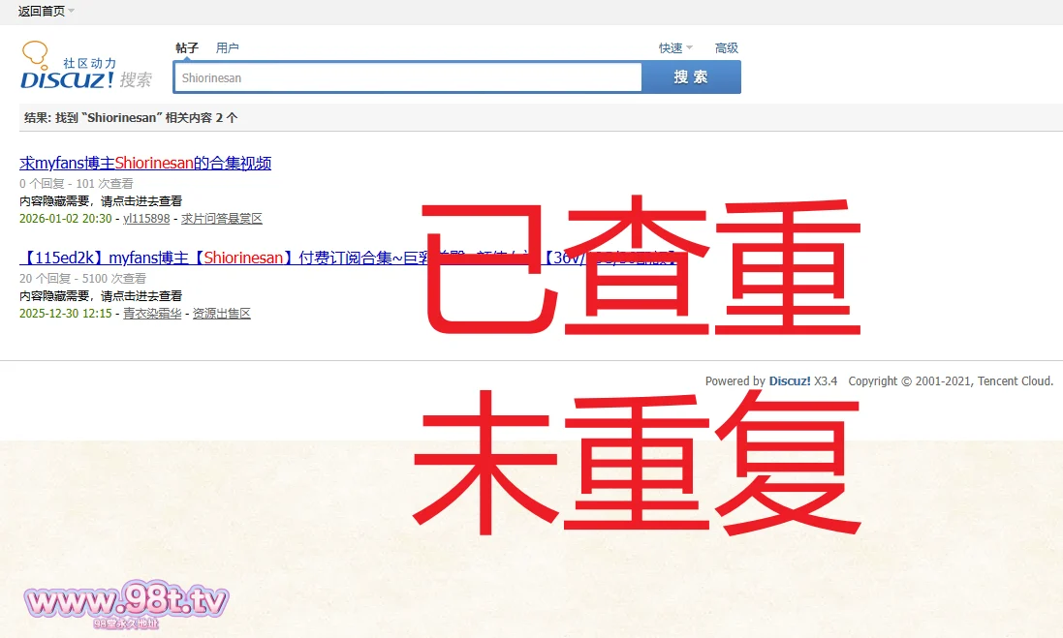
Task: View author 青衣染霜华's profile
Action: click(152, 314)
